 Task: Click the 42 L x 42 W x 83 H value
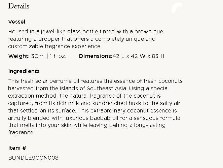138,56
